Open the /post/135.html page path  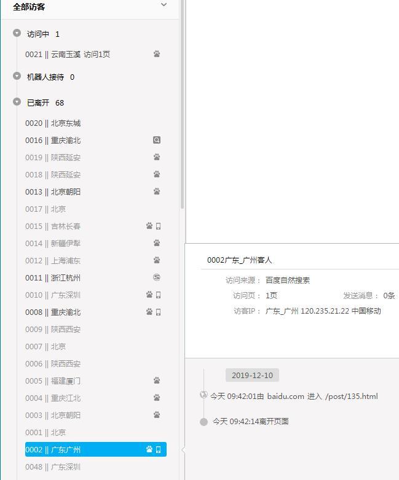pyautogui.click(x=352, y=396)
